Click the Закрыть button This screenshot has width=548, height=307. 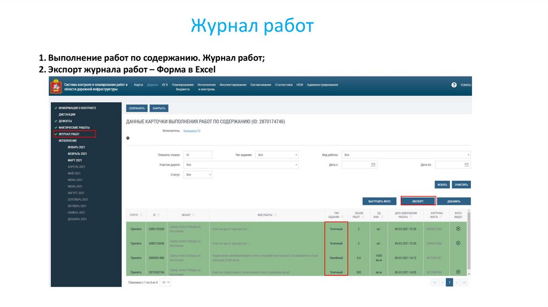click(159, 108)
